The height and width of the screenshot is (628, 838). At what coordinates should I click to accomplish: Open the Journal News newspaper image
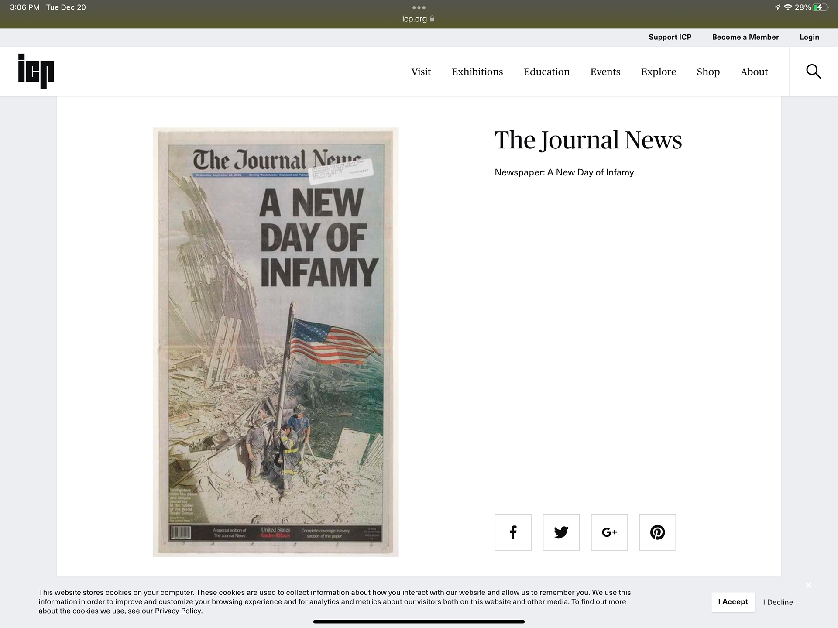275,342
